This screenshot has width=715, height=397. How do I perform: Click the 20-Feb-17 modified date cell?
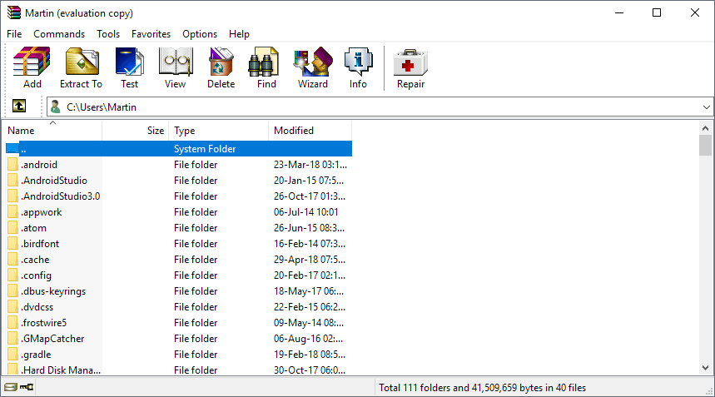310,275
